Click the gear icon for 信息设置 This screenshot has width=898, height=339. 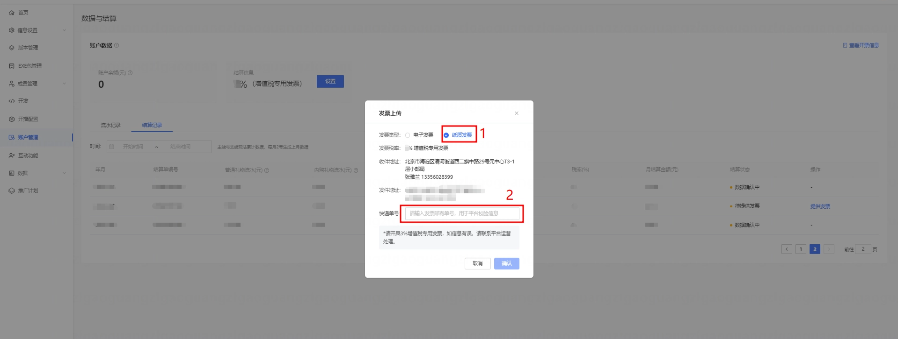[12, 30]
